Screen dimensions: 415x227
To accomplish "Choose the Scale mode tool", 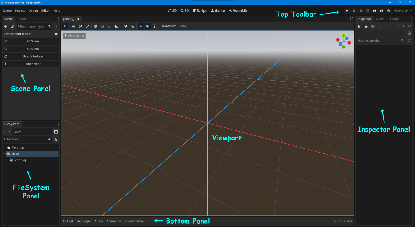I will click(x=87, y=26).
